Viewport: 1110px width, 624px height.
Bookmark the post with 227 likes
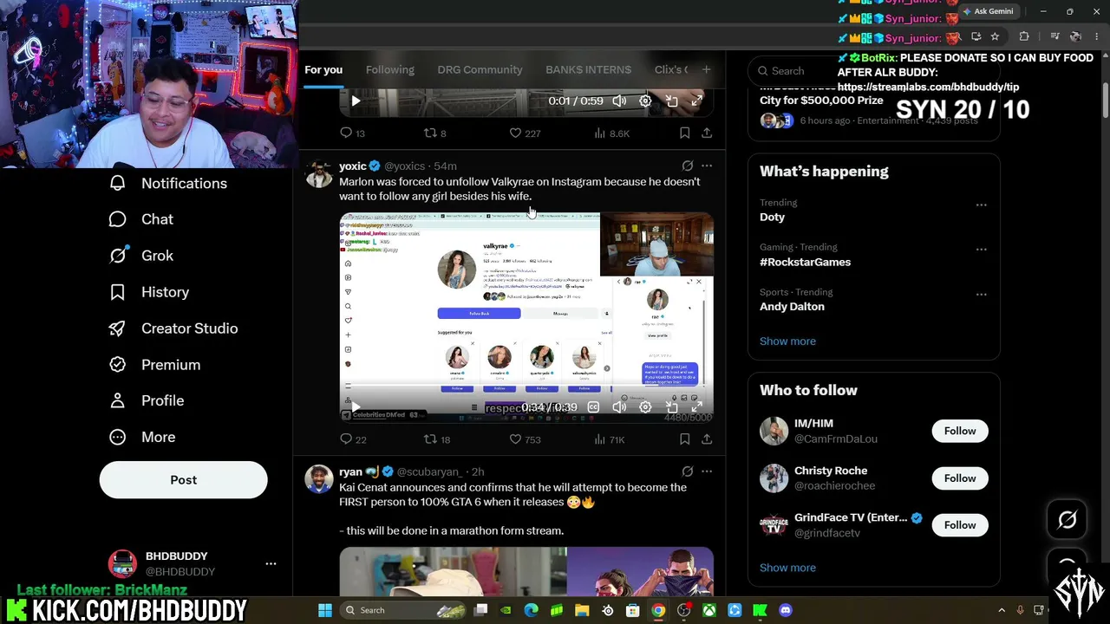[x=684, y=133]
